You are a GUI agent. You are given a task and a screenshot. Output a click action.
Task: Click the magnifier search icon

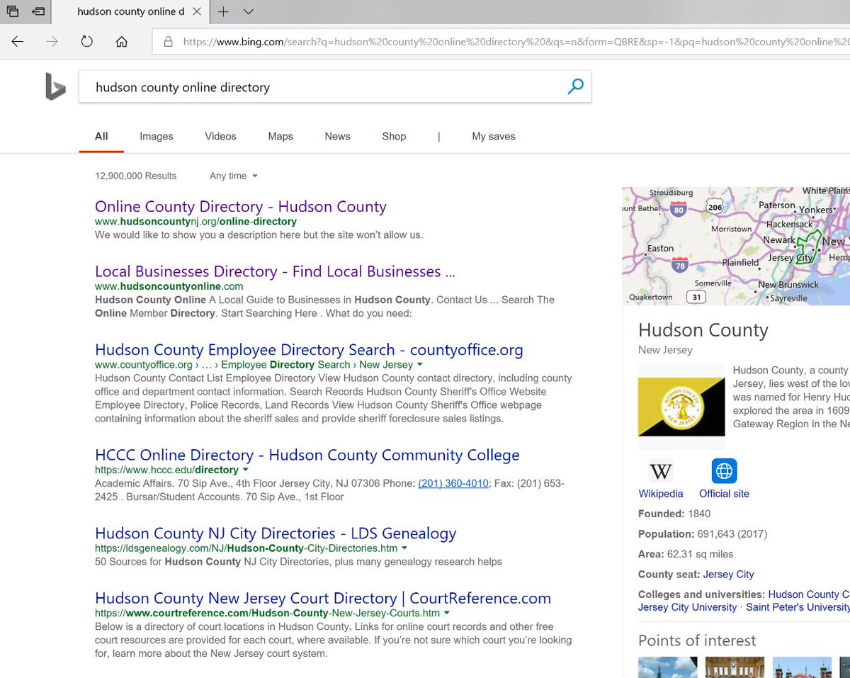575,87
